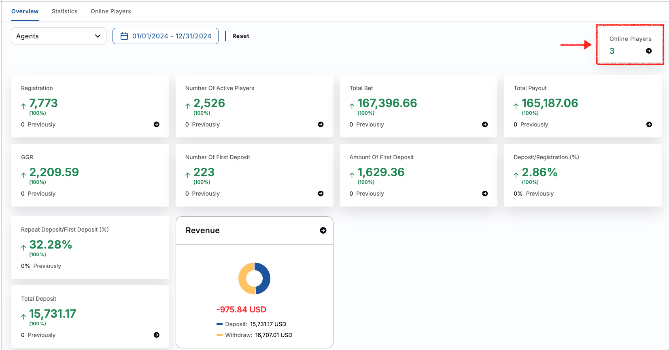Expand the Agents dropdown
This screenshot has width=669, height=350.
click(58, 36)
